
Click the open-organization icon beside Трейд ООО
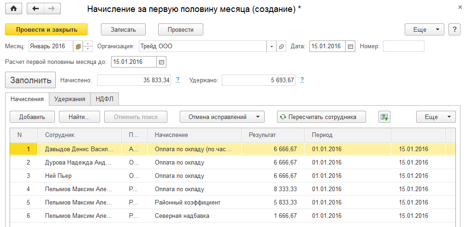282,46
